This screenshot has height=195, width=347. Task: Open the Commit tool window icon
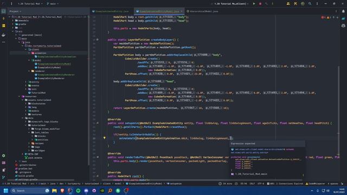coord(4,18)
